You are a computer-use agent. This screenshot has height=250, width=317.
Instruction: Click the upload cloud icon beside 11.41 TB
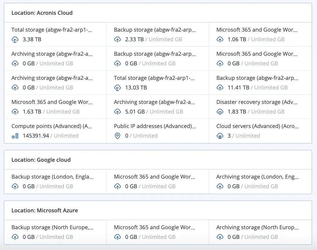[220, 88]
